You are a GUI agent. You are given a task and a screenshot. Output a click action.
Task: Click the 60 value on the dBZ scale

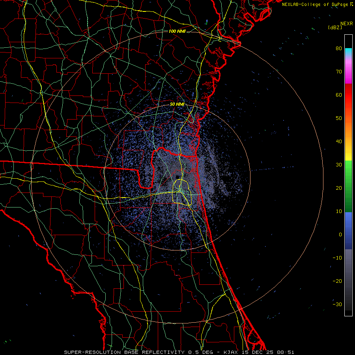click(x=339, y=95)
